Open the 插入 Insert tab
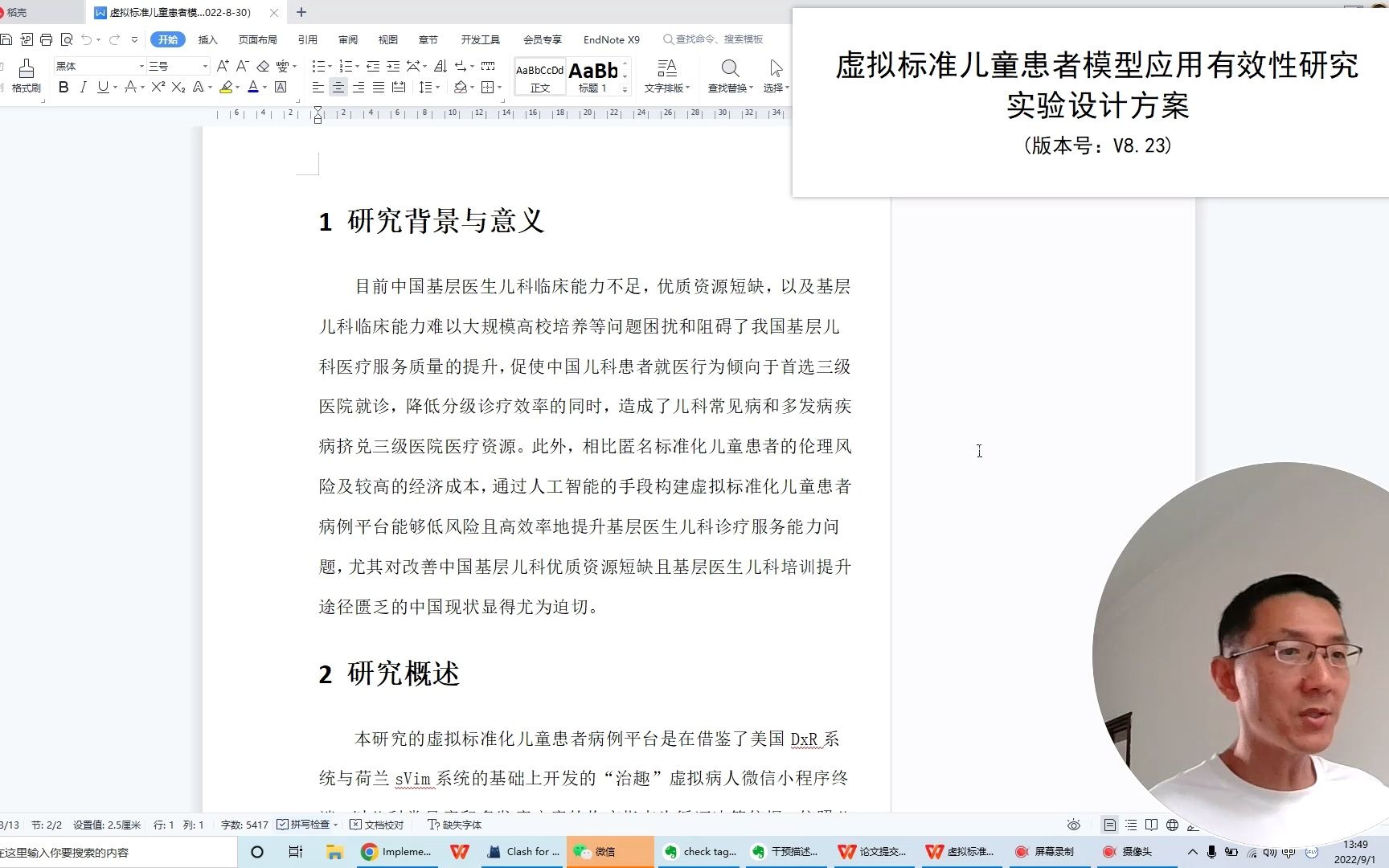Image resolution: width=1389 pixels, height=868 pixels. click(207, 39)
